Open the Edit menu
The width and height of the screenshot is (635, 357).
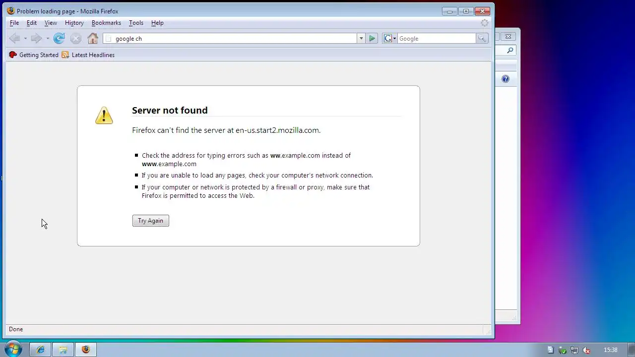coord(32,23)
